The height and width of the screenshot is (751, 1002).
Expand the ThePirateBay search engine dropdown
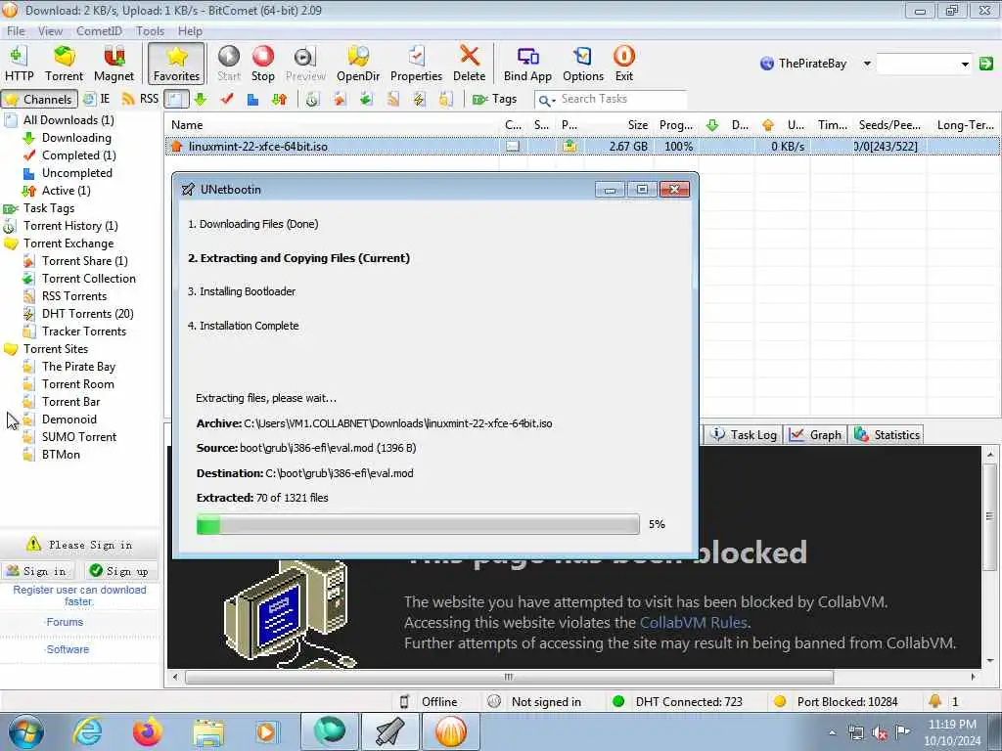coord(867,64)
